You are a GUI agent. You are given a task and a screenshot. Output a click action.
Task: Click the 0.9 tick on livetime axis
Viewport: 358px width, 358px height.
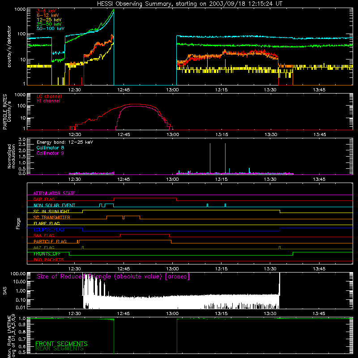coord(22,324)
